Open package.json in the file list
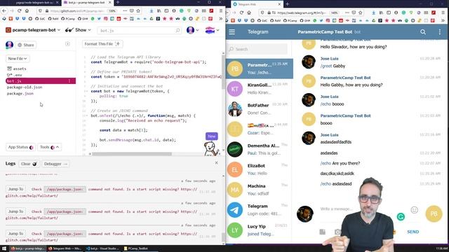Viewport: 449px width, 252px height. (x=20, y=93)
